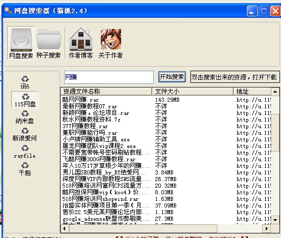
Task: Select the row 不需要宽带帐号密码刷钻教程
Action: click(166, 153)
